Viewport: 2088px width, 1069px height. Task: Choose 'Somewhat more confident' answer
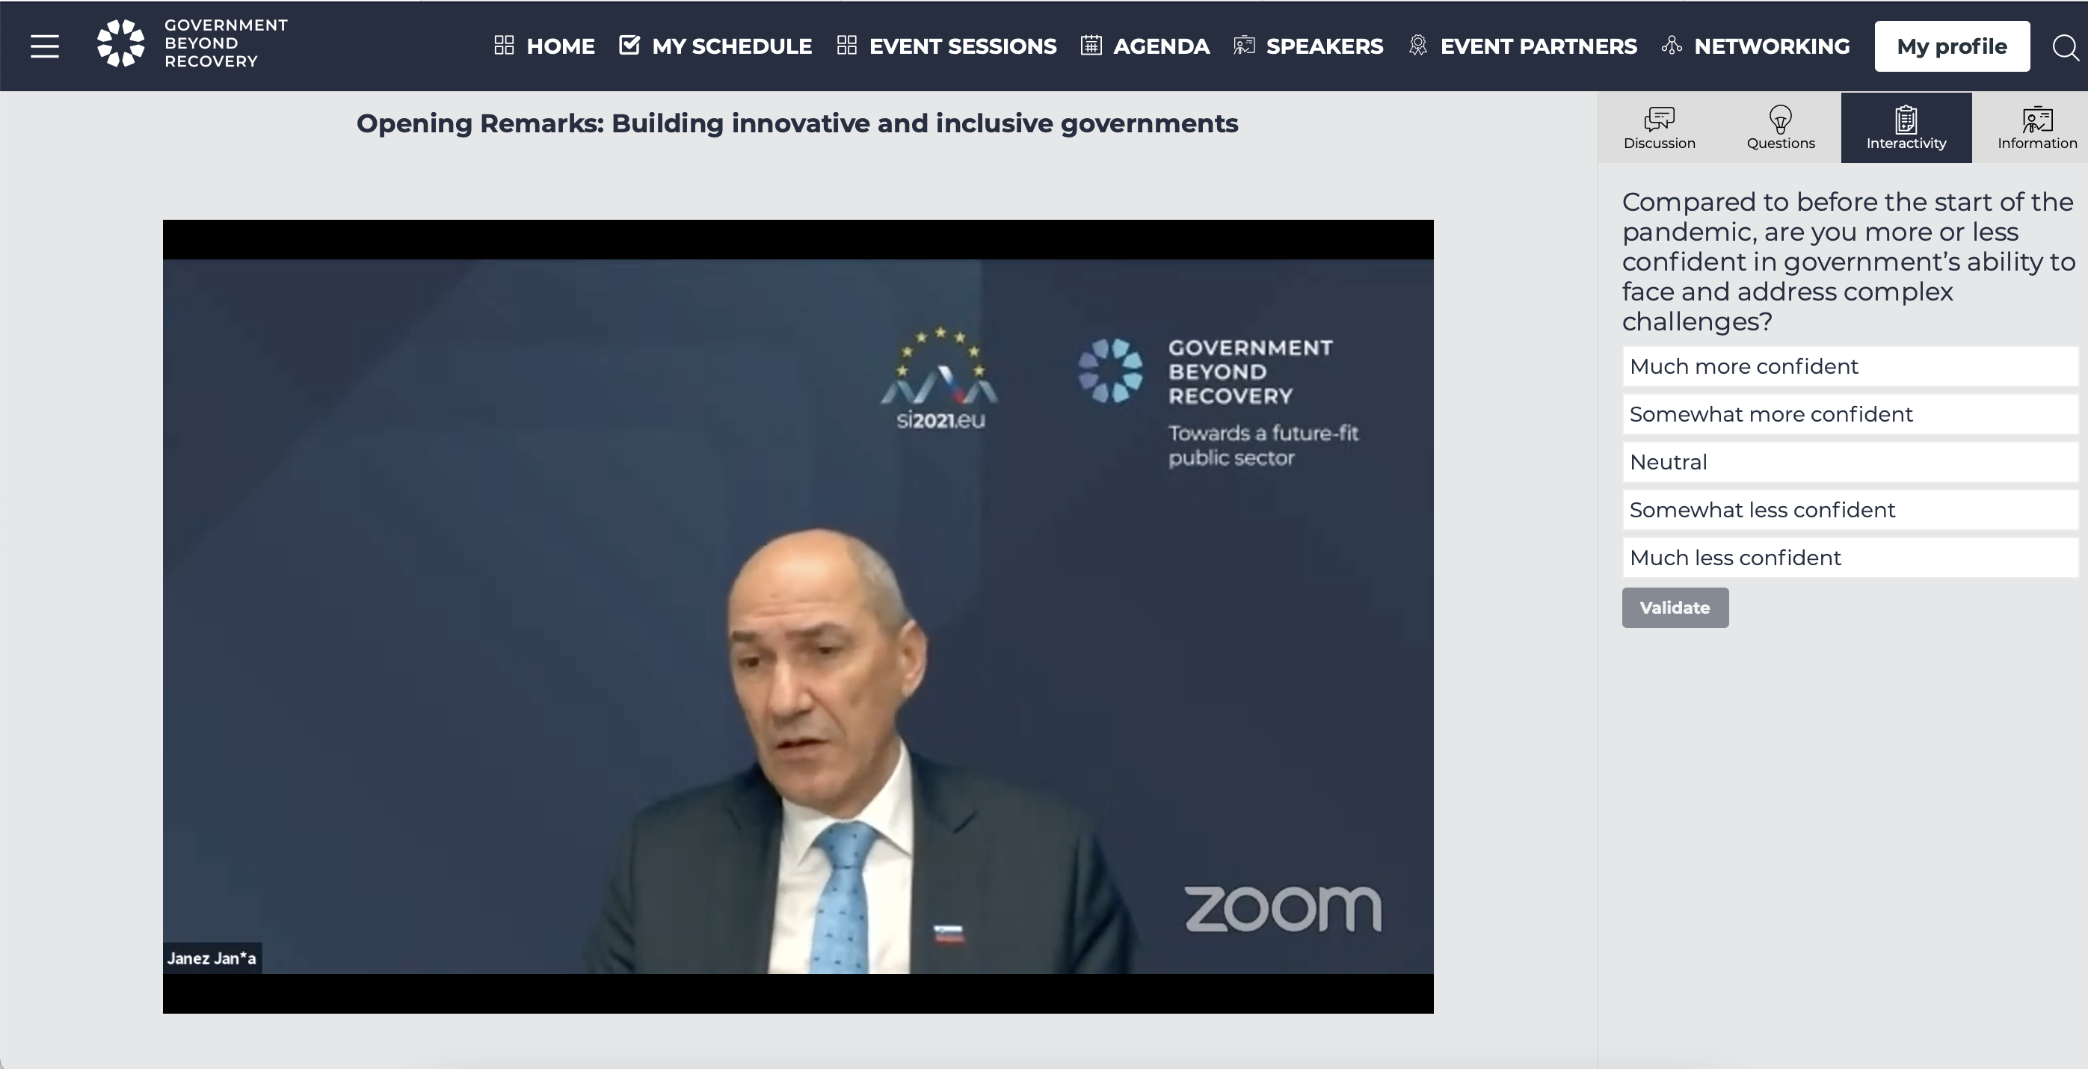(1850, 414)
